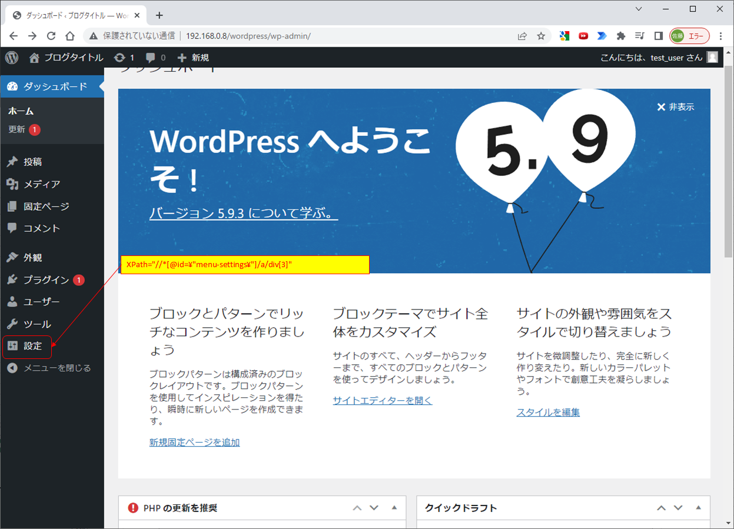The width and height of the screenshot is (734, 529).
Task: Click the 佐藤 エラー profile button
Action: pos(689,36)
